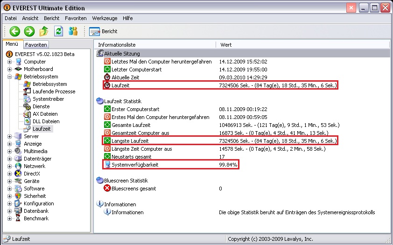393x245 pixels.
Task: Select DLL Dateien in the tree
Action: (x=46, y=121)
